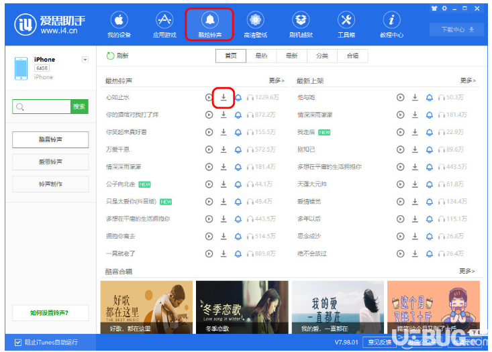This screenshot has width=492, height=352.
Task: Switch to the 合辑 tab
Action: [352, 56]
